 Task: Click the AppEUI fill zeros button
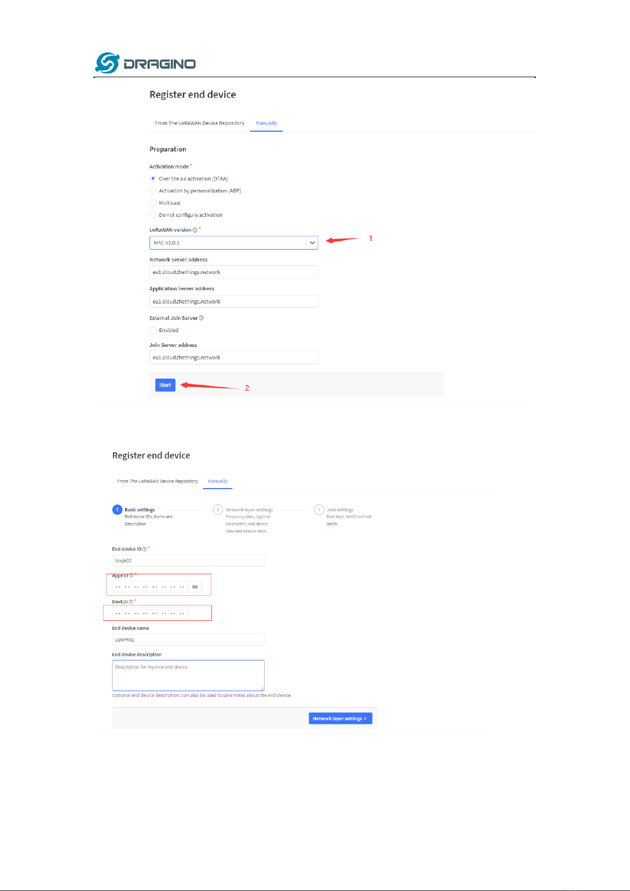(x=195, y=587)
